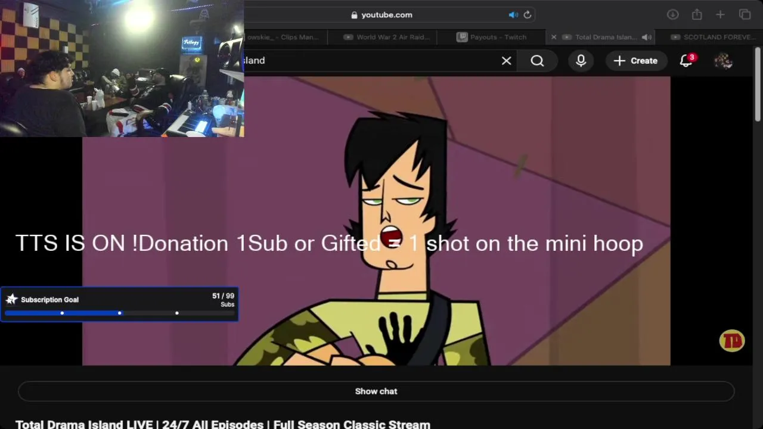Open the YouTube account avatar menu
The image size is (763, 429).
click(723, 61)
